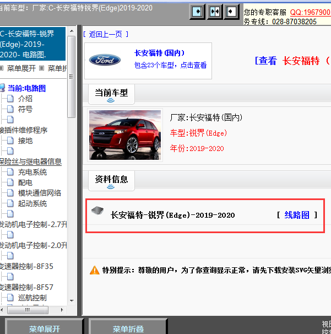Open the 长安福特(国内) brand link

159,53
